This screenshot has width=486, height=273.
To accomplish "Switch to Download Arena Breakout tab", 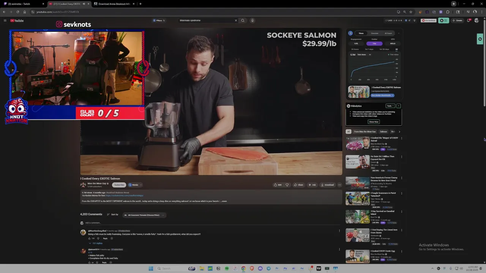I will pos(114,4).
